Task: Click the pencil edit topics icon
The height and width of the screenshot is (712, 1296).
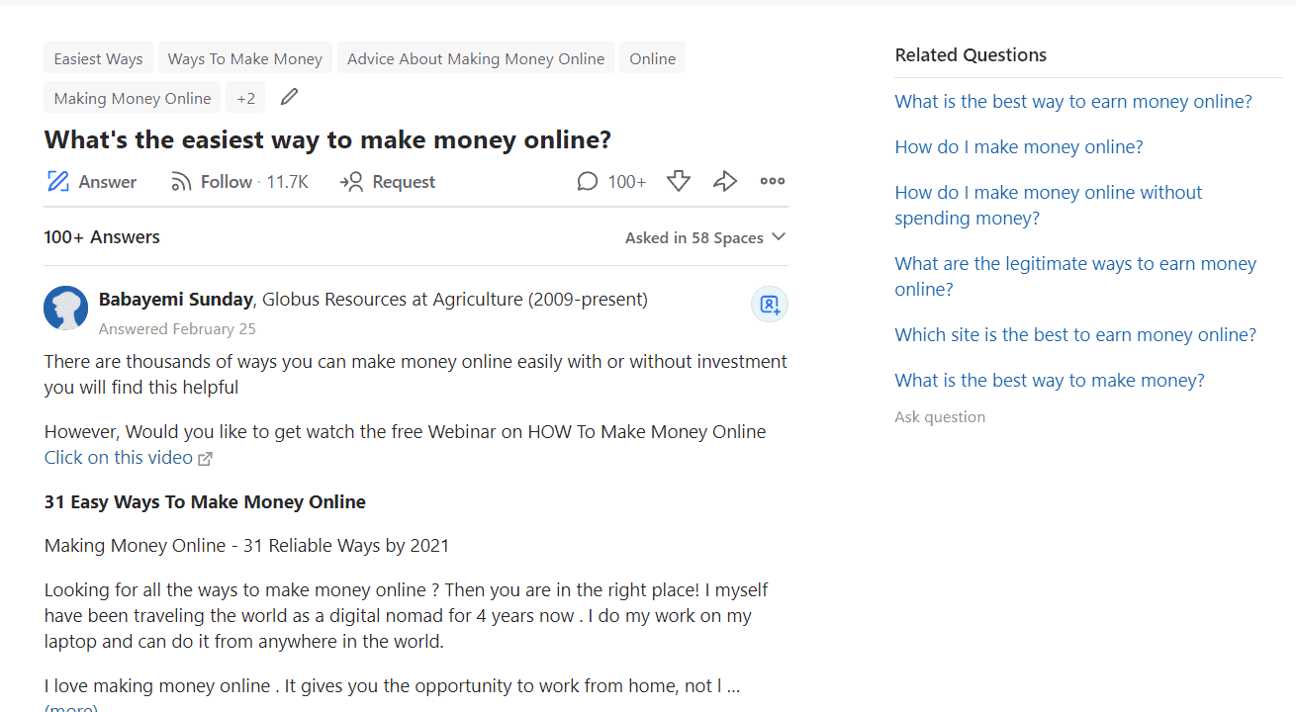Action: click(x=289, y=97)
